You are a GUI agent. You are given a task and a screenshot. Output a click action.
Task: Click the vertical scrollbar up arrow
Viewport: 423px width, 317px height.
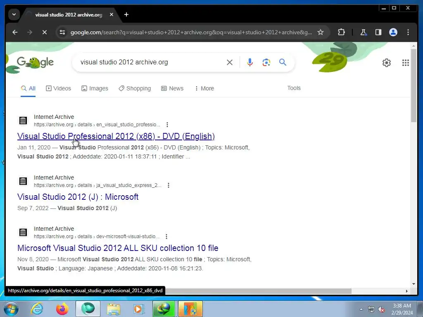tap(413, 46)
